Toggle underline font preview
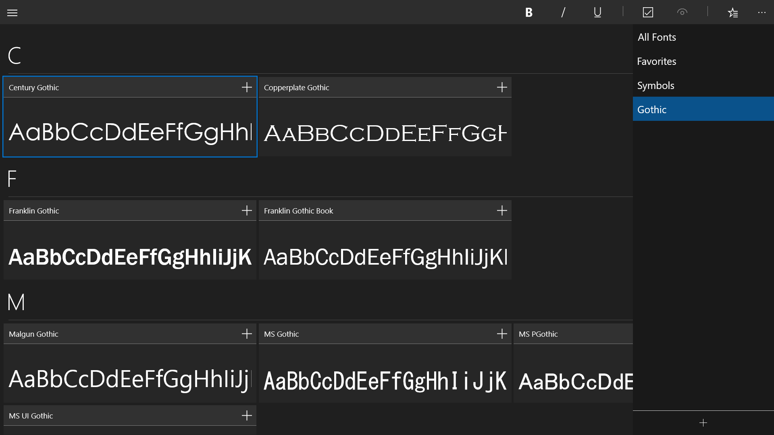Image resolution: width=774 pixels, height=435 pixels. [x=597, y=12]
